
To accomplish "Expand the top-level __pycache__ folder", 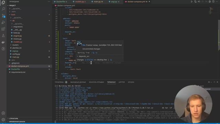I will click(16, 9).
